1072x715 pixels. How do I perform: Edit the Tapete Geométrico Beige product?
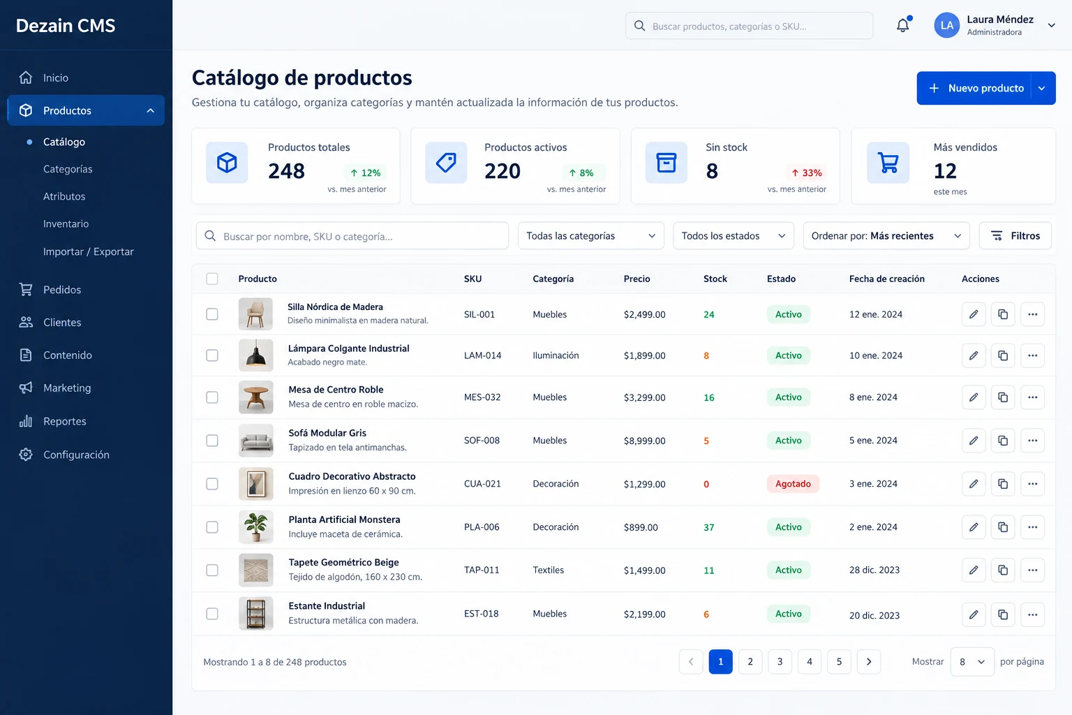point(974,570)
